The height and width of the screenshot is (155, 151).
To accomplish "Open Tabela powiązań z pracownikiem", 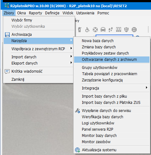I will tap(112, 74).
